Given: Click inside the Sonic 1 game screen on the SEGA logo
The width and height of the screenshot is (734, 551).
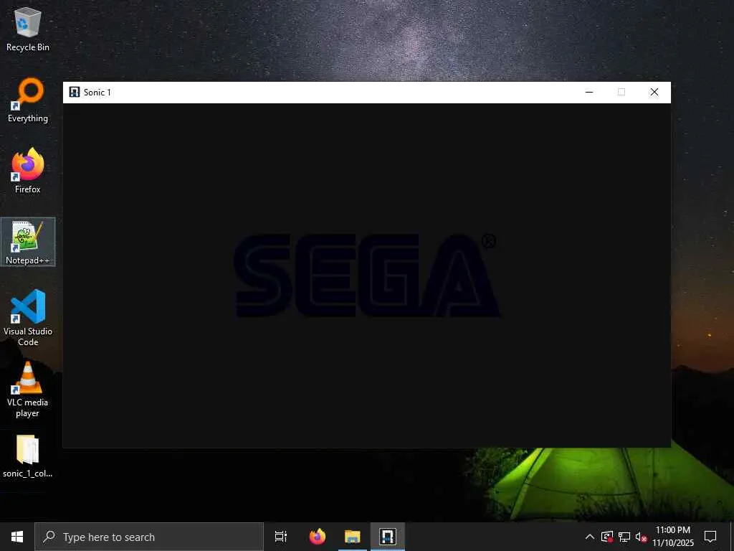Looking at the screenshot, I should pyautogui.click(x=367, y=275).
